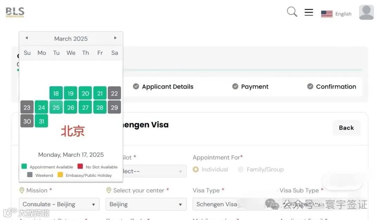
Task: Pick March 25 appointment date
Action: [x=56, y=107]
